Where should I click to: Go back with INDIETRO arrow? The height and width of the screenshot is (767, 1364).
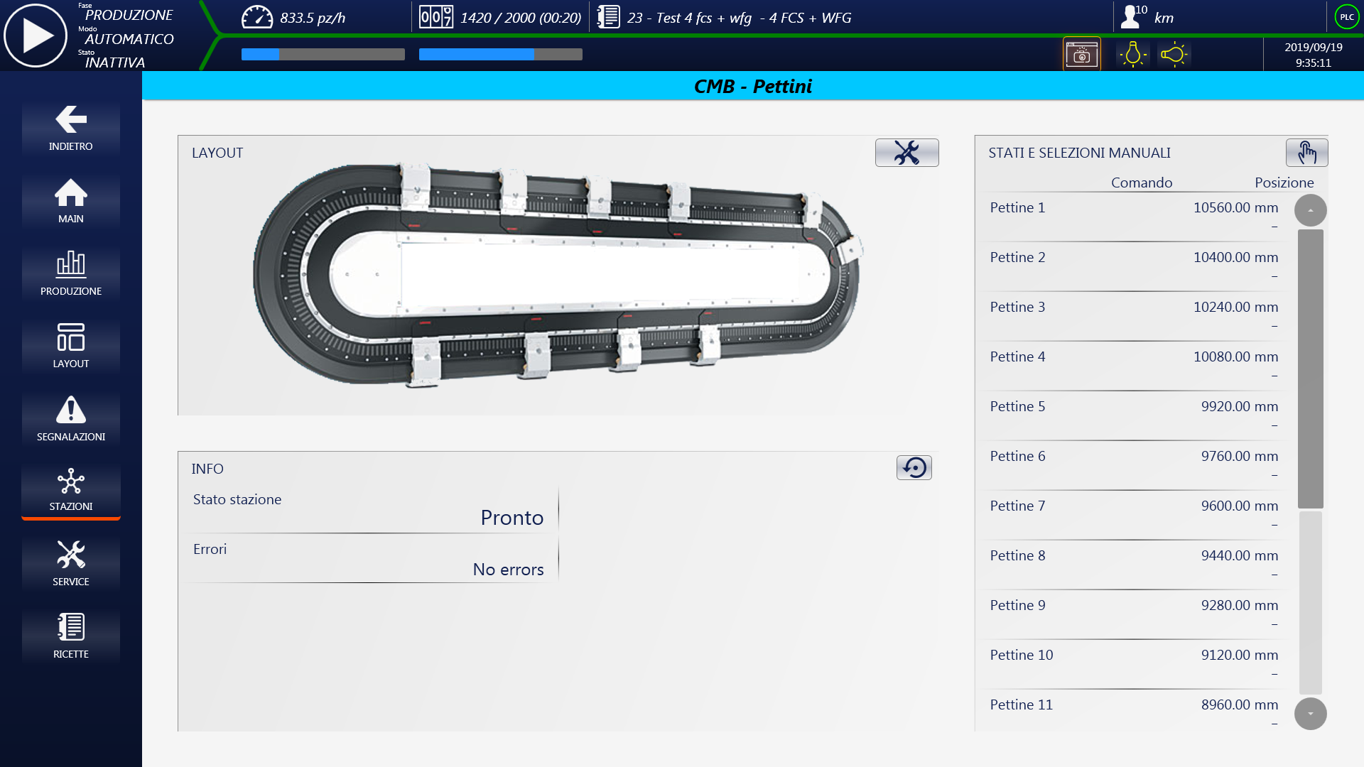71,129
